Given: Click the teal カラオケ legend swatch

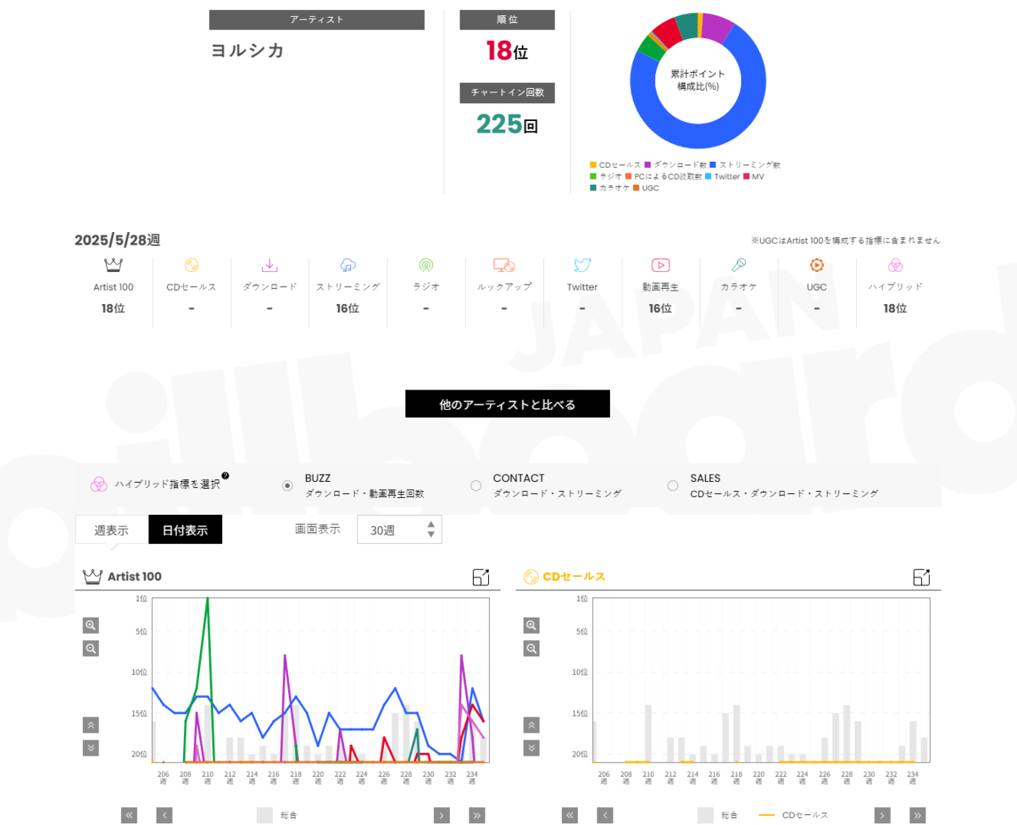Looking at the screenshot, I should 593,188.
